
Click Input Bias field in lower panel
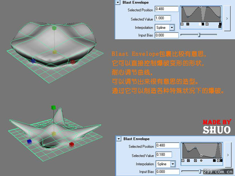point(167,171)
